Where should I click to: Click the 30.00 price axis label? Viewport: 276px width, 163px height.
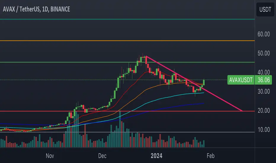tap(264, 92)
